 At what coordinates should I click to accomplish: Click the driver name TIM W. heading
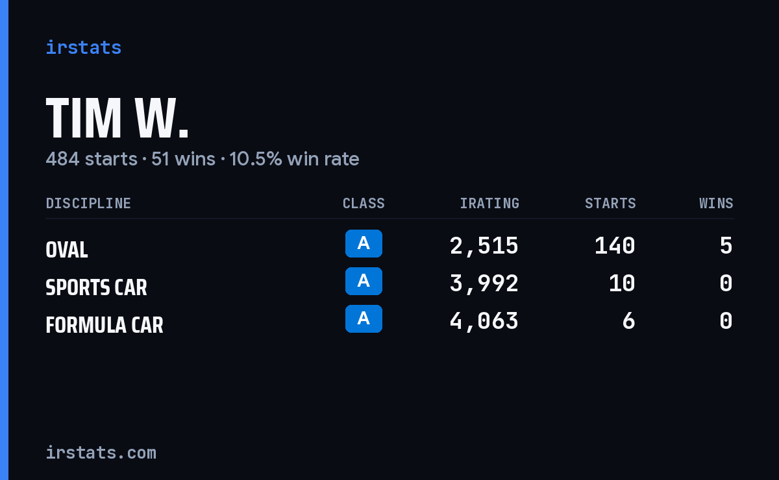(117, 119)
